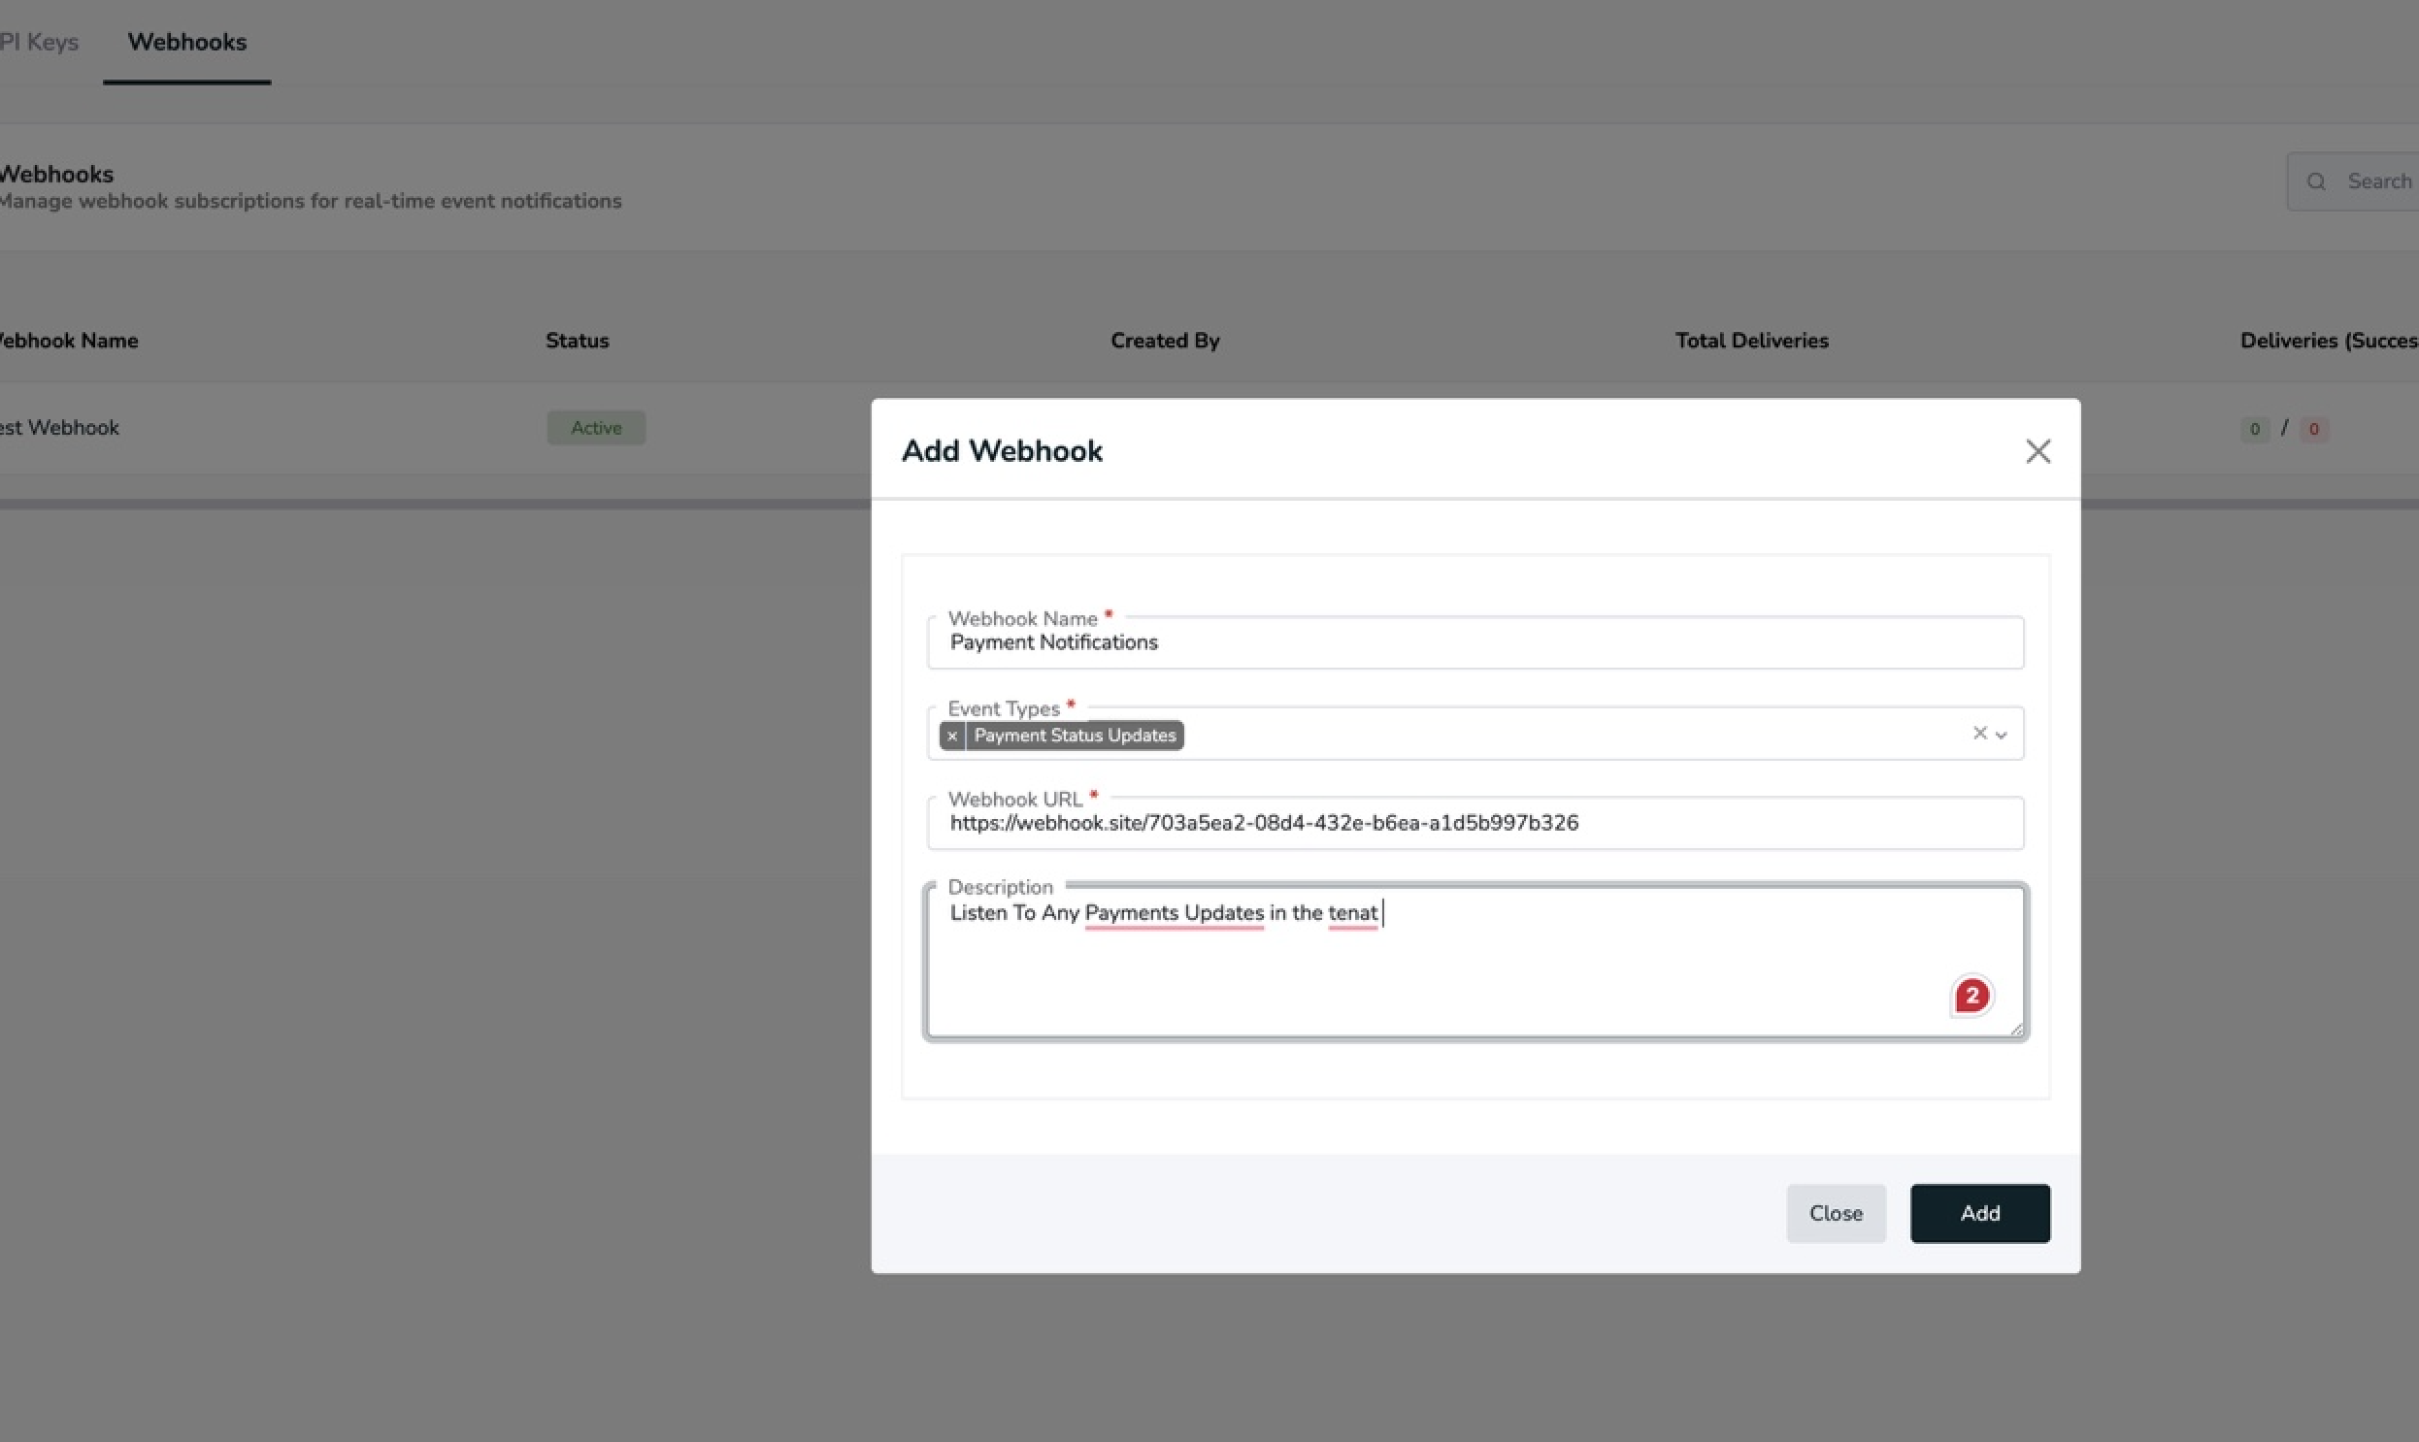2419x1442 pixels.
Task: Switch to the API Keys tab
Action: [x=39, y=42]
